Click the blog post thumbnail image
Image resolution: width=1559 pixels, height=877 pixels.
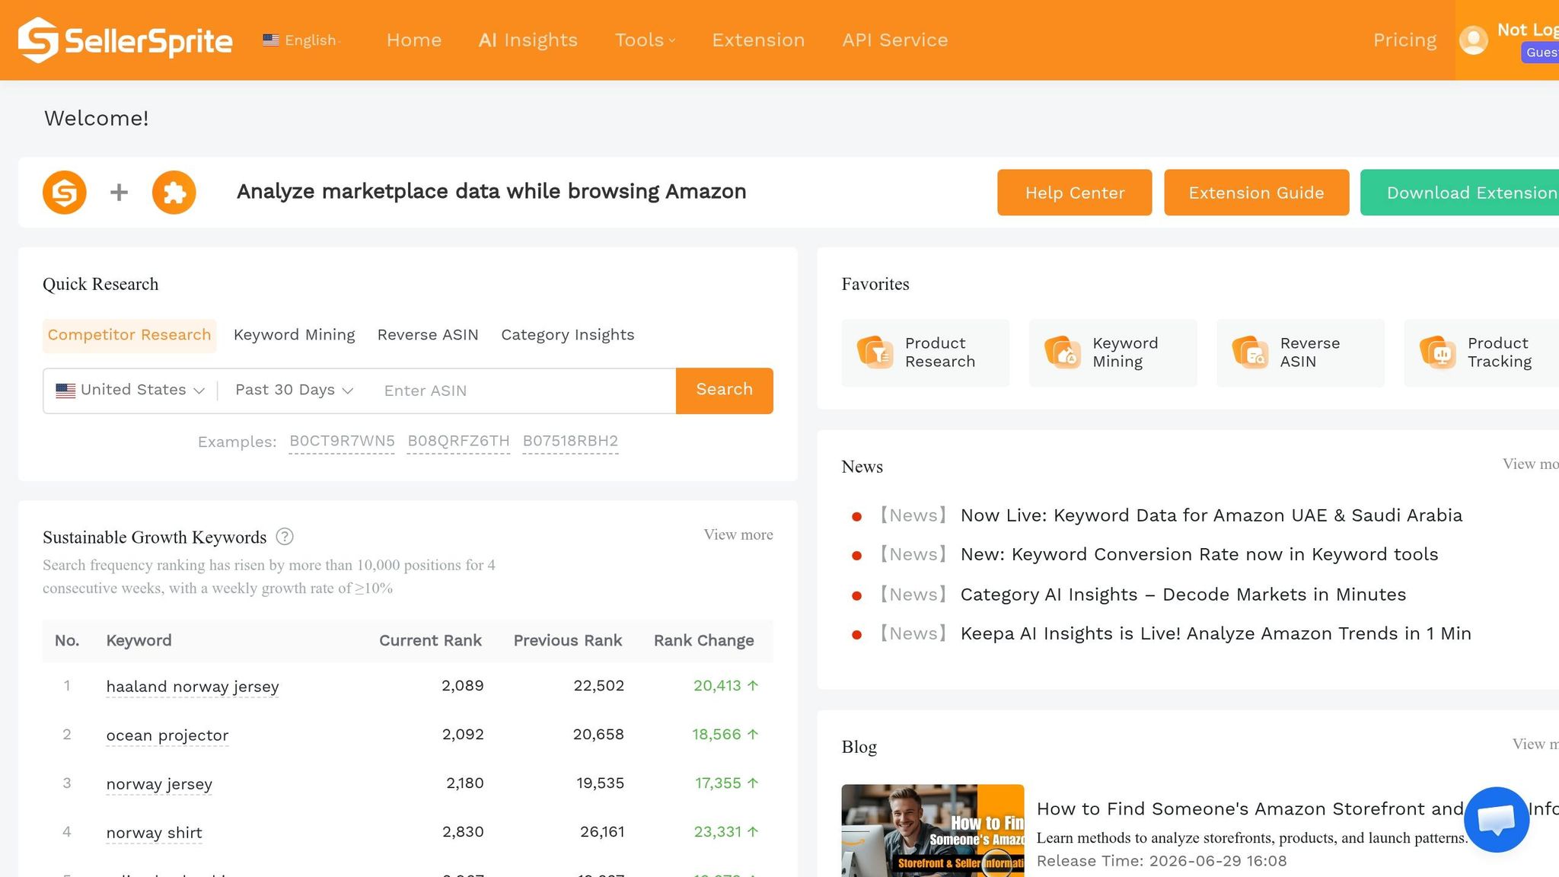pos(933,831)
